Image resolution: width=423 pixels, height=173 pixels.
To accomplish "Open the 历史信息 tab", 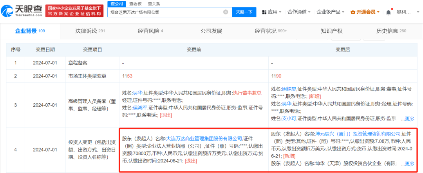I will (391, 31).
